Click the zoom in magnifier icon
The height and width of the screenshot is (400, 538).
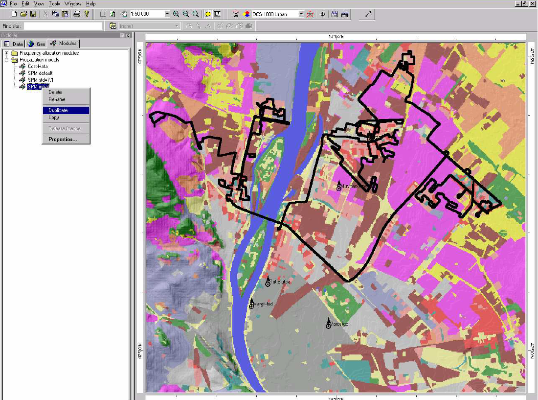[x=176, y=14]
